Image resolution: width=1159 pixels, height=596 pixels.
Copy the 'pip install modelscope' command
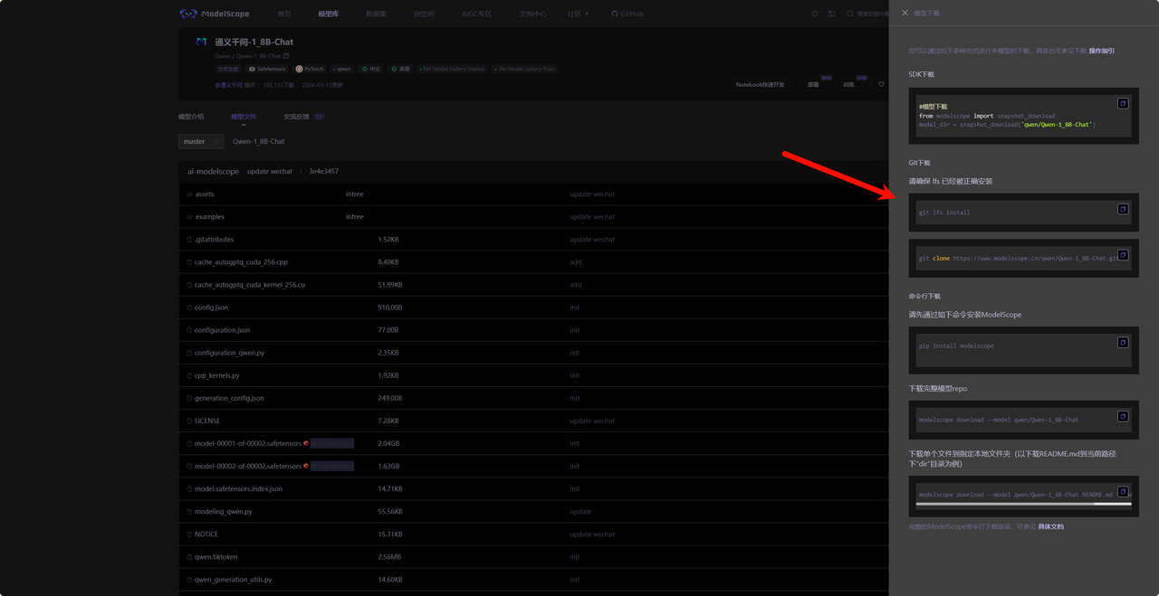(x=1123, y=343)
